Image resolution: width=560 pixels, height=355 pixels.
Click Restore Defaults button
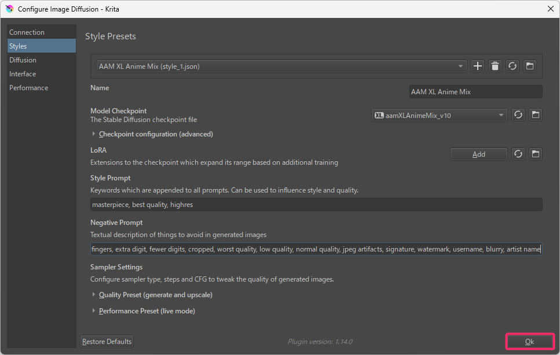click(107, 342)
